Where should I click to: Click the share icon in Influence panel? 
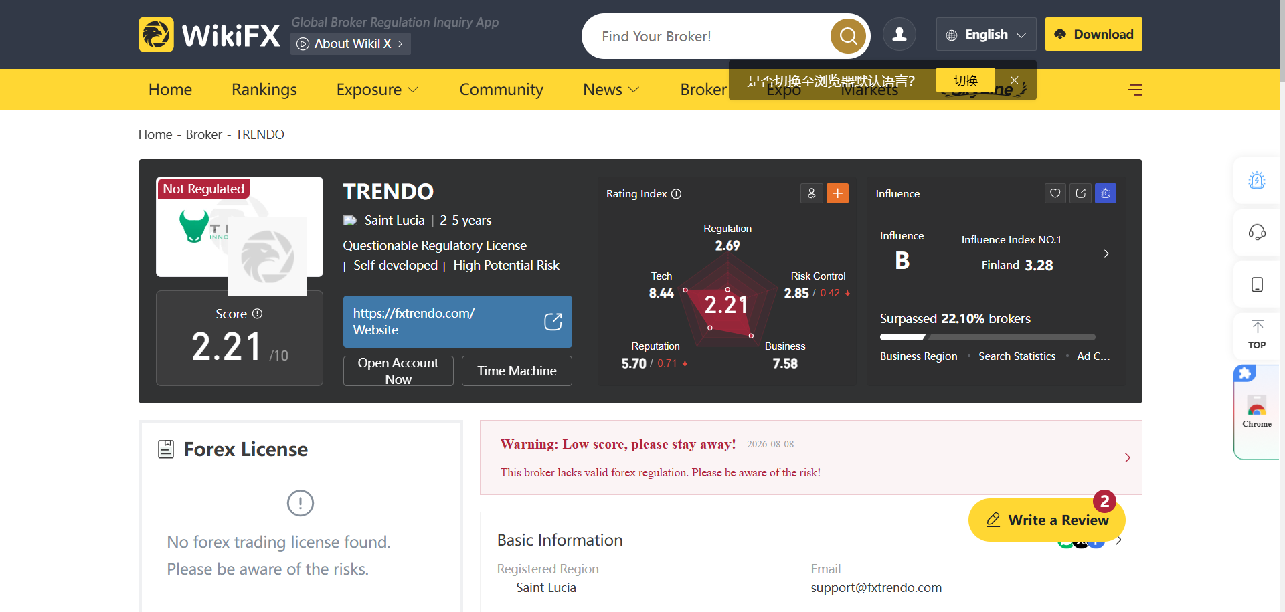[1081, 193]
